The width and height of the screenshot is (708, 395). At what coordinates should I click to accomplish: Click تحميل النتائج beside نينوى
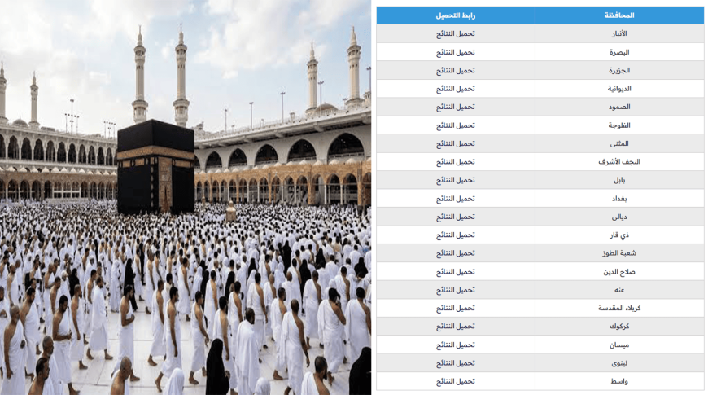tap(455, 363)
